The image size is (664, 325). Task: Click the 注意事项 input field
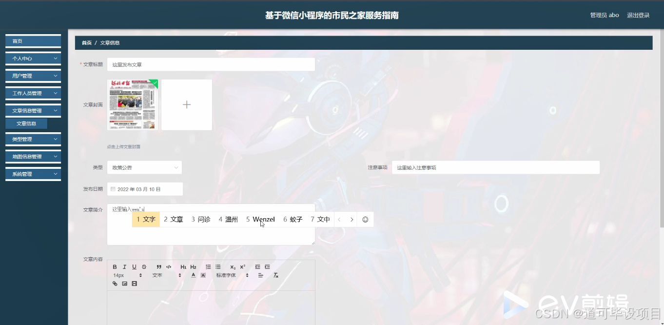496,167
